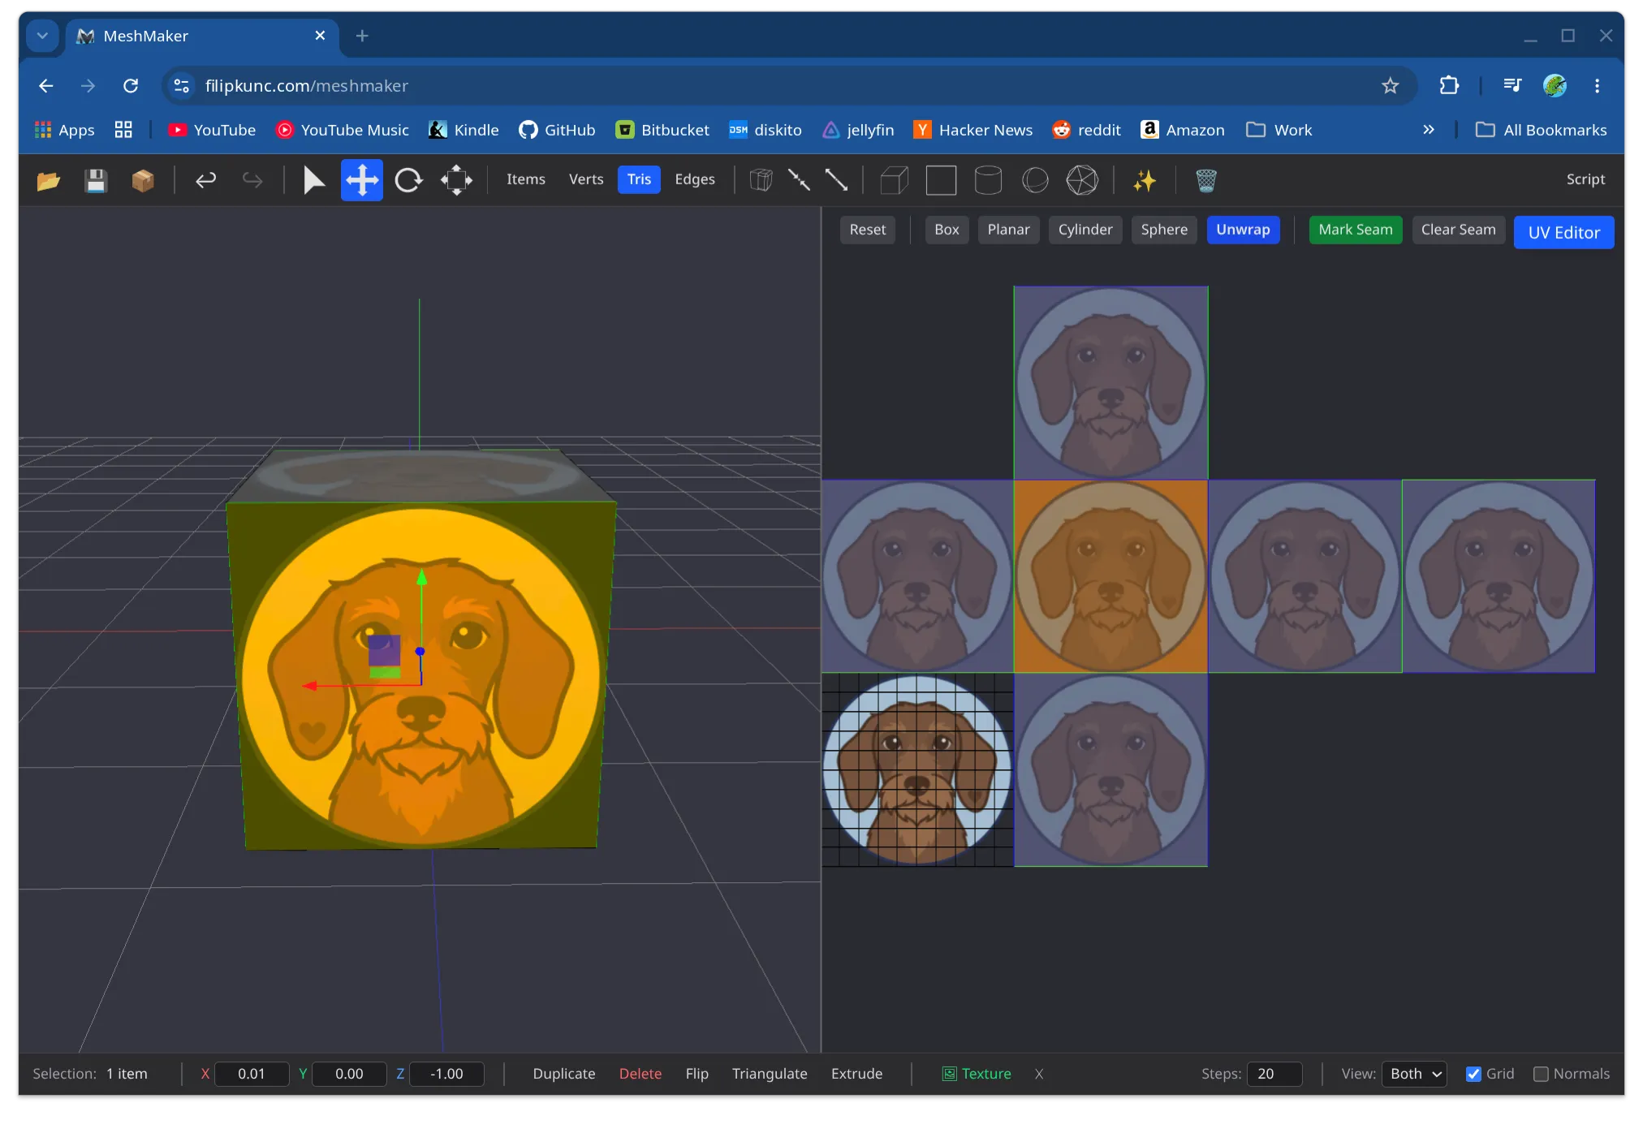View site information icon in address bar
Viewport: 1643px width, 1133px height.
click(182, 85)
